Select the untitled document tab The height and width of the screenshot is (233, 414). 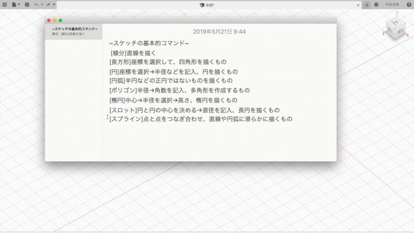pyautogui.click(x=207, y=5)
